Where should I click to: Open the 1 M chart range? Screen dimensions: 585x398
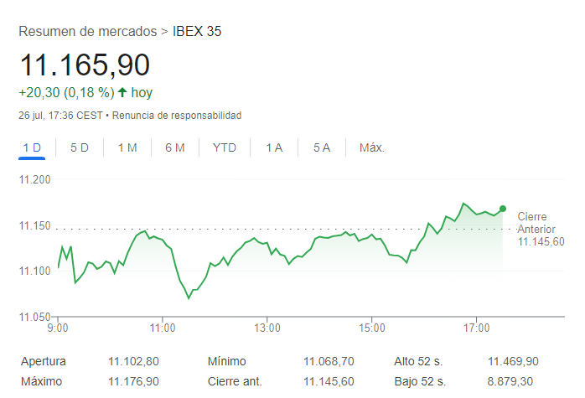tap(127, 147)
